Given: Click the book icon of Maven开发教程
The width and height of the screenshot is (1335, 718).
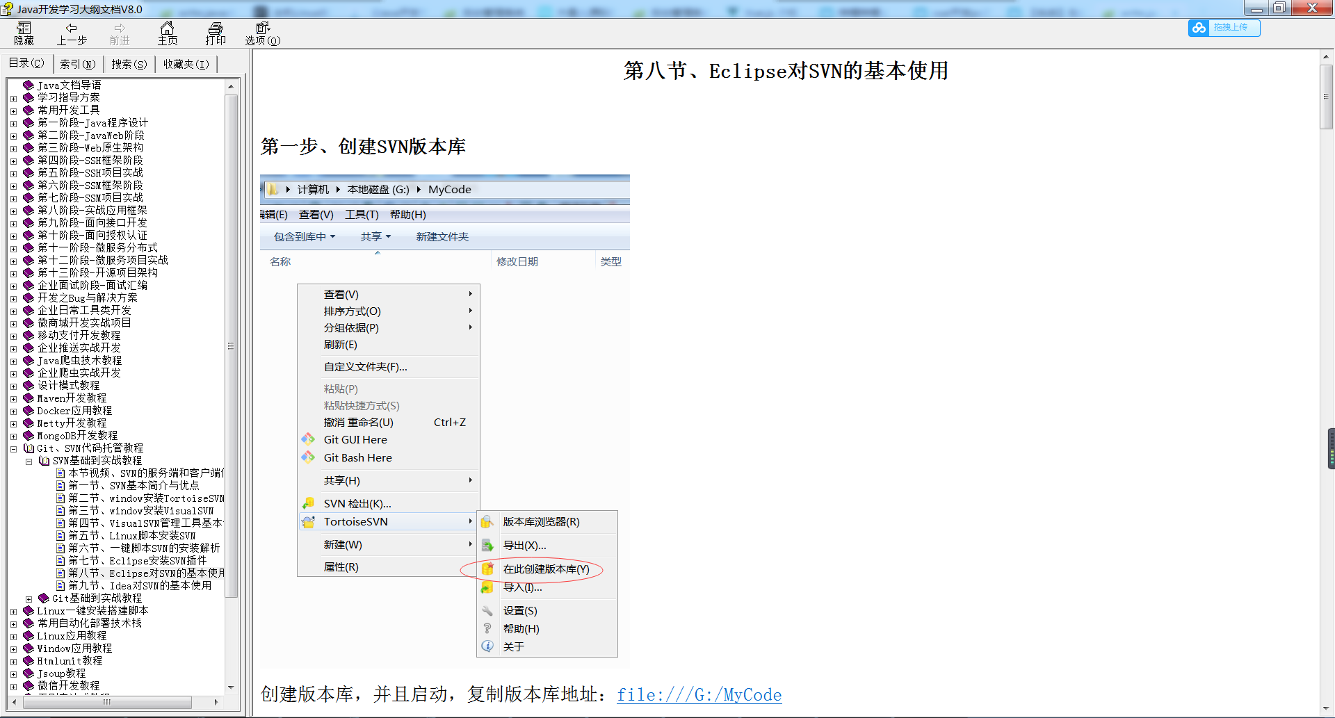Looking at the screenshot, I should click(x=29, y=398).
